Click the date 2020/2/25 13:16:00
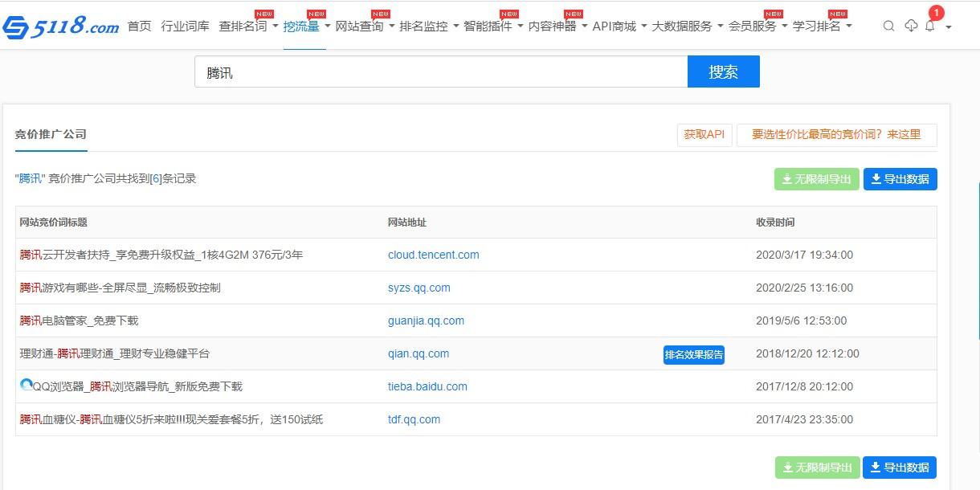 tap(805, 288)
